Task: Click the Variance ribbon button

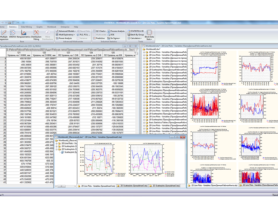Action: (x=82, y=38)
